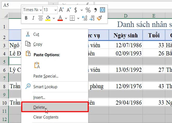Choose Cut from context menu
Image resolution: width=172 pixels, height=123 pixels.
tap(55, 34)
